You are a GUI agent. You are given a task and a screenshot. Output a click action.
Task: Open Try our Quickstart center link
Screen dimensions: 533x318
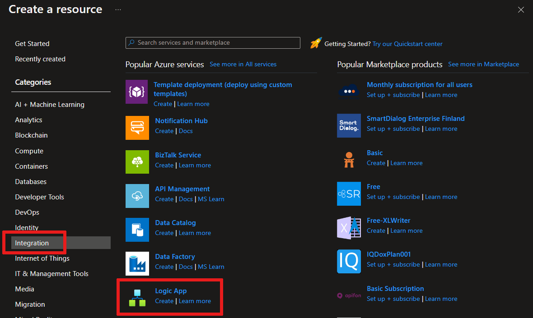(407, 44)
